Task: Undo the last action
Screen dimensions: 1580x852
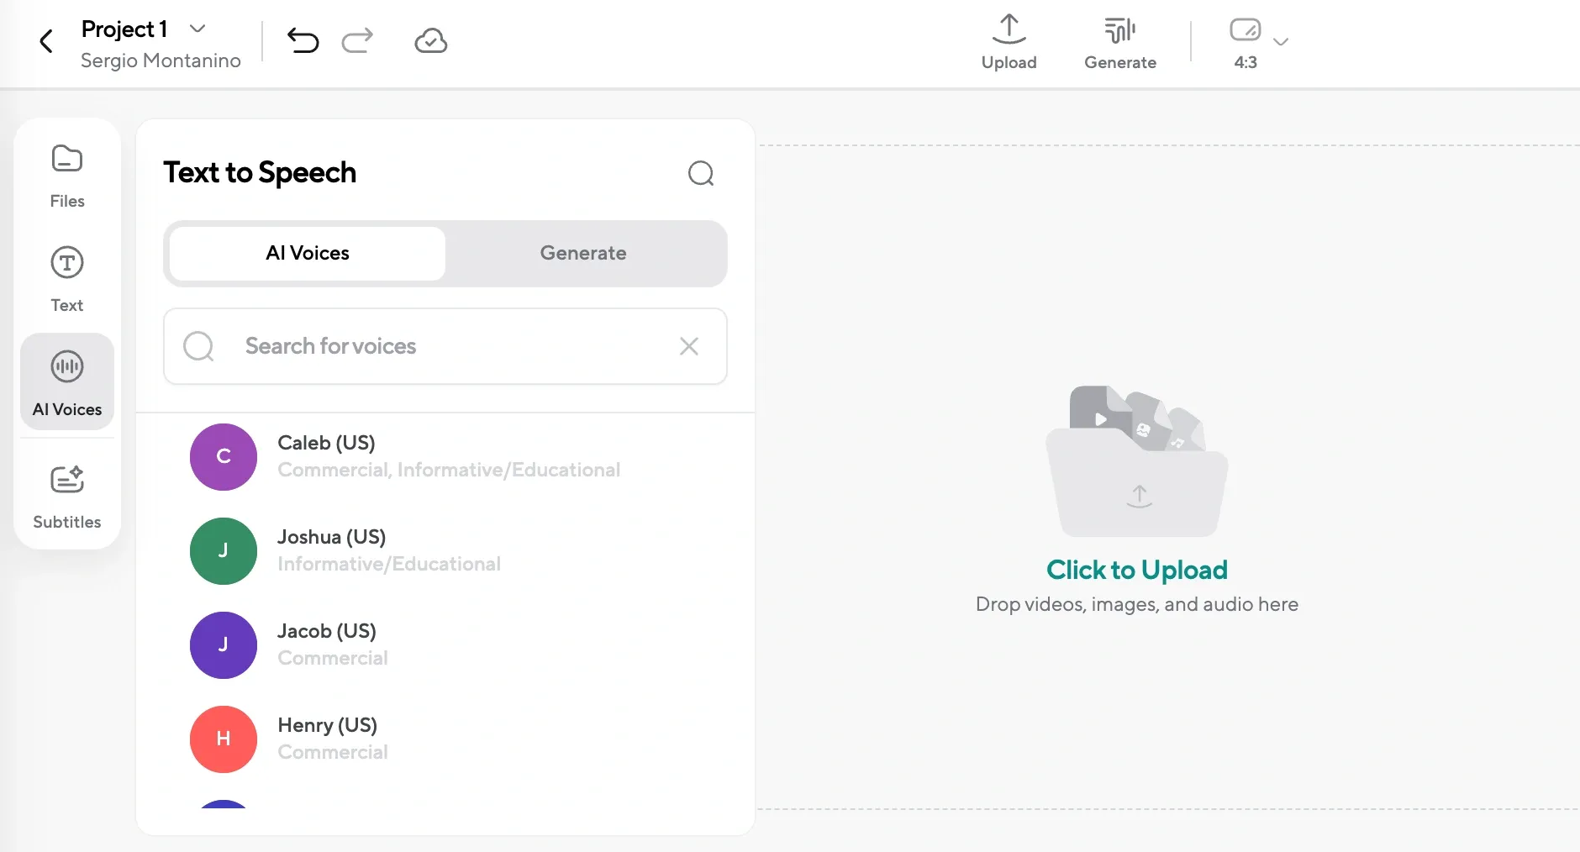Action: click(303, 40)
